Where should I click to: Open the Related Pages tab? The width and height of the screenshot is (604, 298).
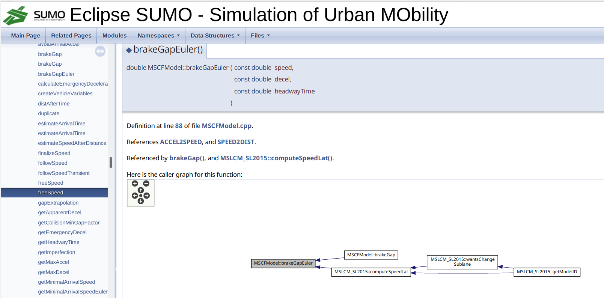(71, 35)
